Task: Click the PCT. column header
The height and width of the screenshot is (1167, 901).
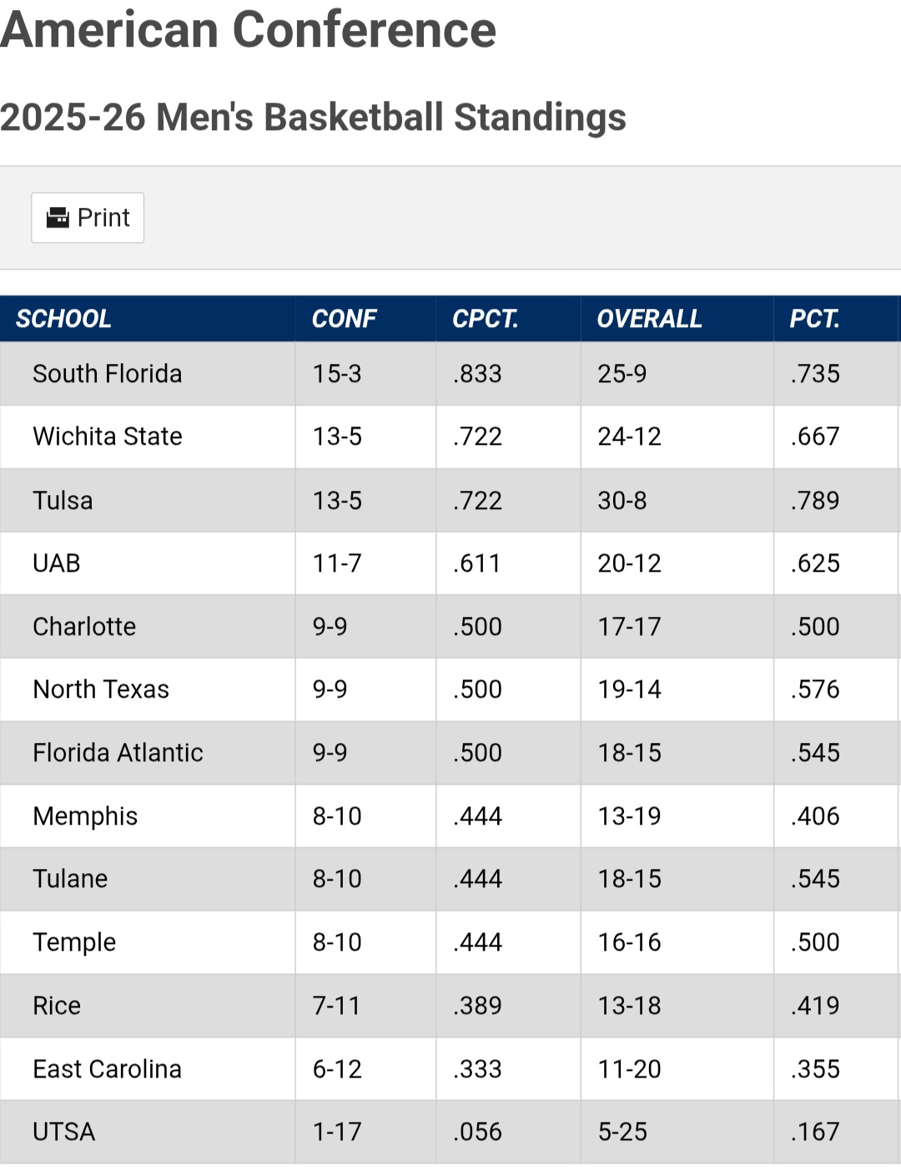Action: point(813,319)
